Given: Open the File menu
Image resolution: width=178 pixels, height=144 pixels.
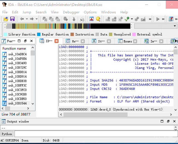Looking at the screenshot, I should (x=5, y=12).
